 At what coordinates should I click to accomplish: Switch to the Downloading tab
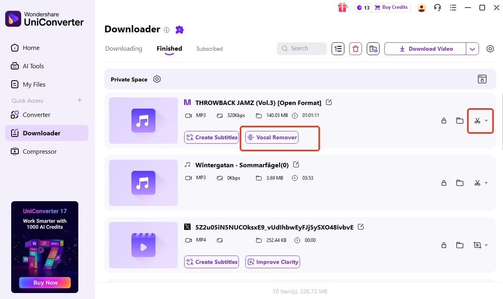click(x=123, y=48)
